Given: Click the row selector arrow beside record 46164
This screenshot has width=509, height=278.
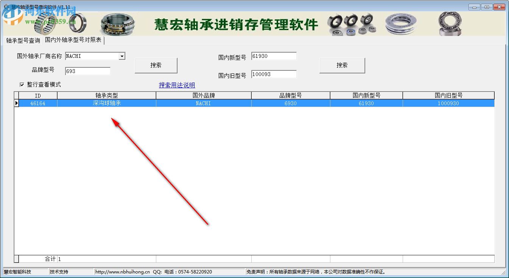Looking at the screenshot, I should pyautogui.click(x=16, y=103).
